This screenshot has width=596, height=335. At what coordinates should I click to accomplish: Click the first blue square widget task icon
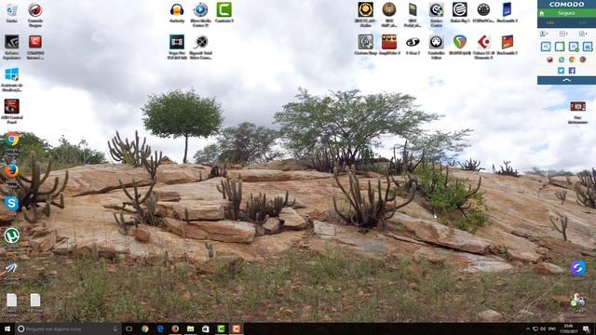546,47
